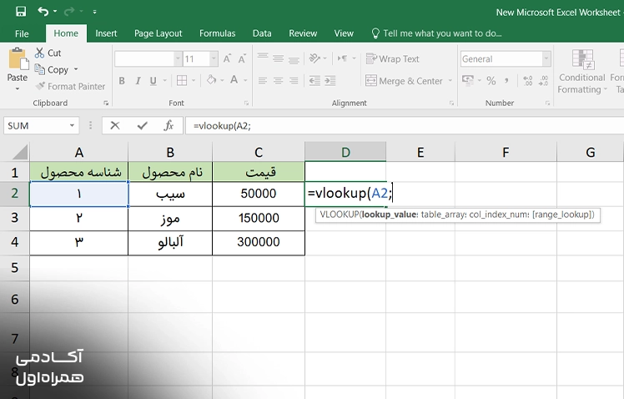The height and width of the screenshot is (399, 624).
Task: Click Decrease Font Size icon
Action: point(242,59)
